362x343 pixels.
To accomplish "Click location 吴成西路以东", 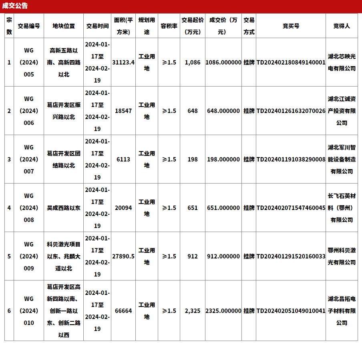I will (x=64, y=208).
